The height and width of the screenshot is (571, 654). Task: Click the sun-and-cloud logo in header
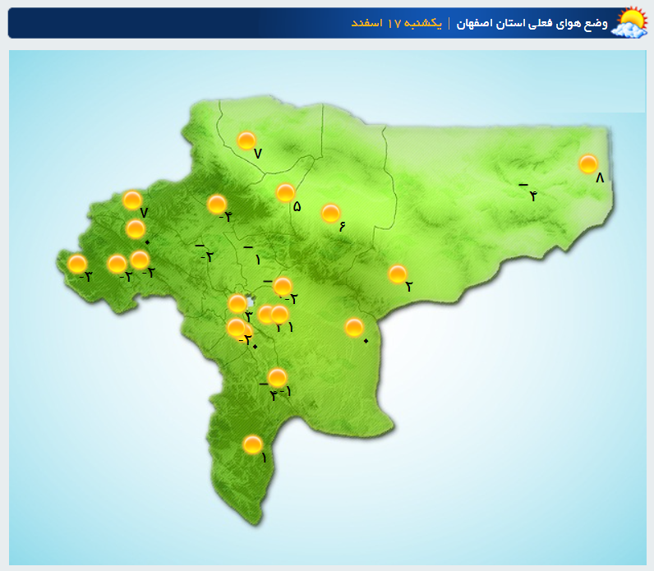click(x=630, y=22)
